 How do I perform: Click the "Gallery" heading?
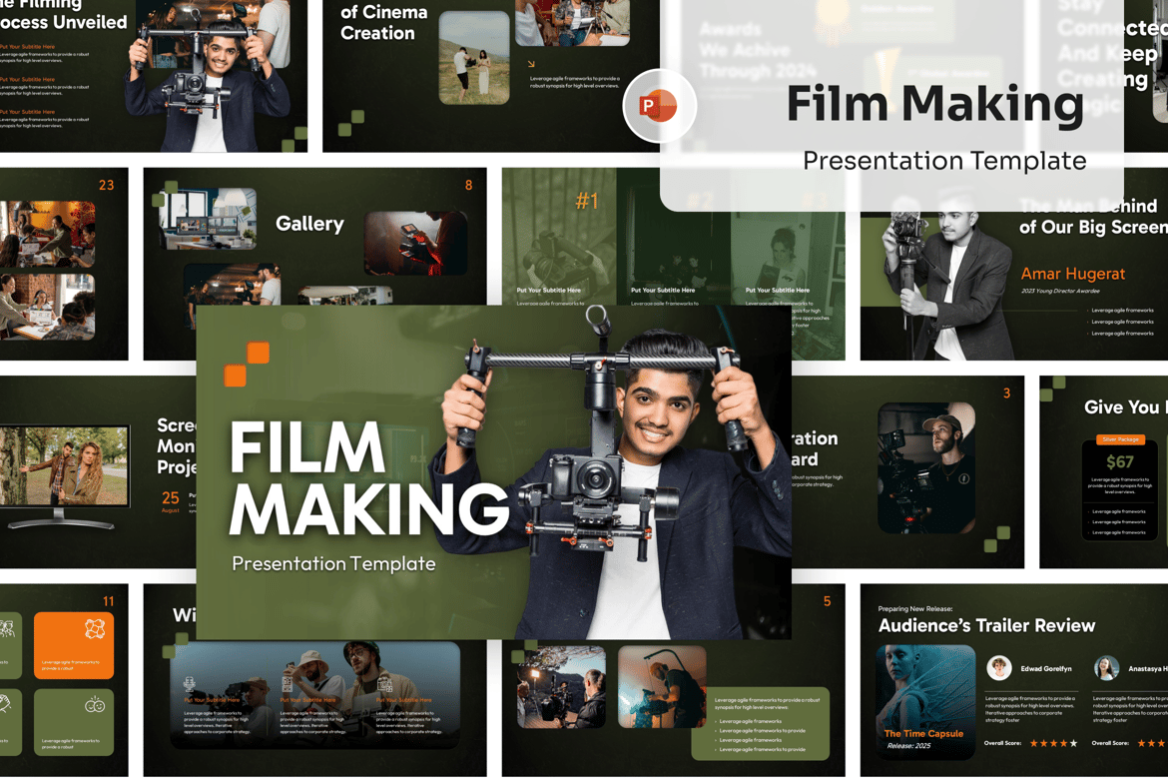tap(309, 224)
